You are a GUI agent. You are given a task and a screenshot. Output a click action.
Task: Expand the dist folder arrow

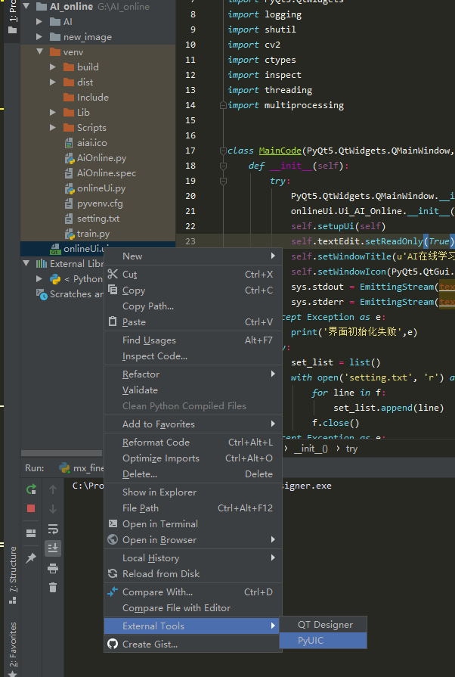(53, 82)
